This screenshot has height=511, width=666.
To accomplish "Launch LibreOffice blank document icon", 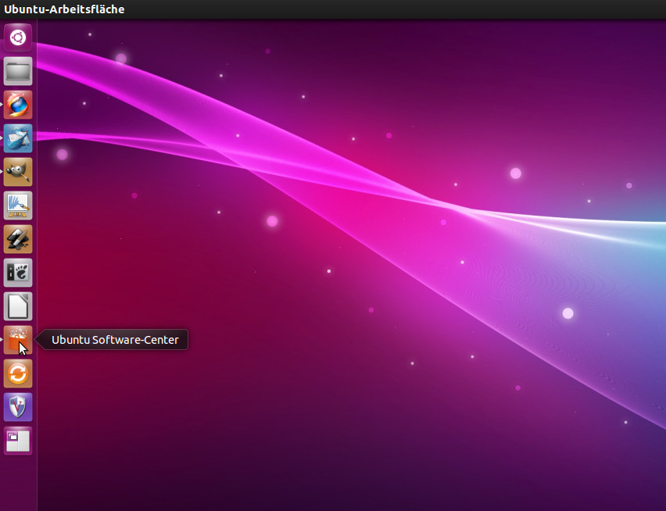I will [18, 306].
